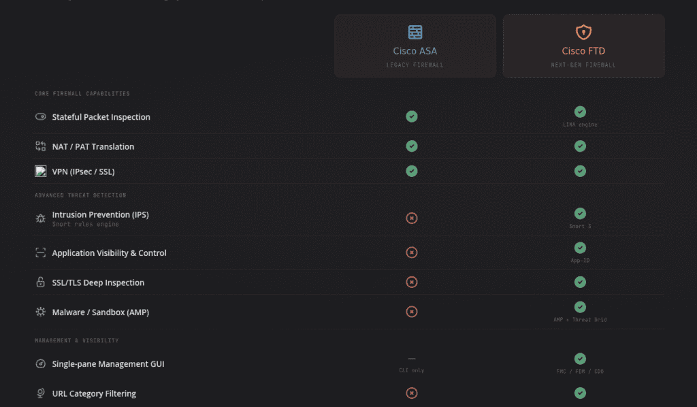Click the 'AMP + Threat Grid' note
The height and width of the screenshot is (407, 697).
point(580,320)
